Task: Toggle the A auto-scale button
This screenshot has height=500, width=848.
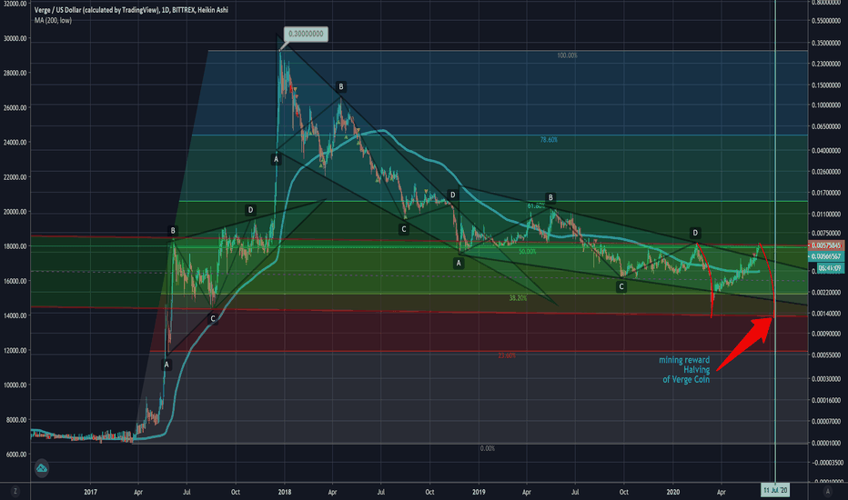Action: [827, 491]
